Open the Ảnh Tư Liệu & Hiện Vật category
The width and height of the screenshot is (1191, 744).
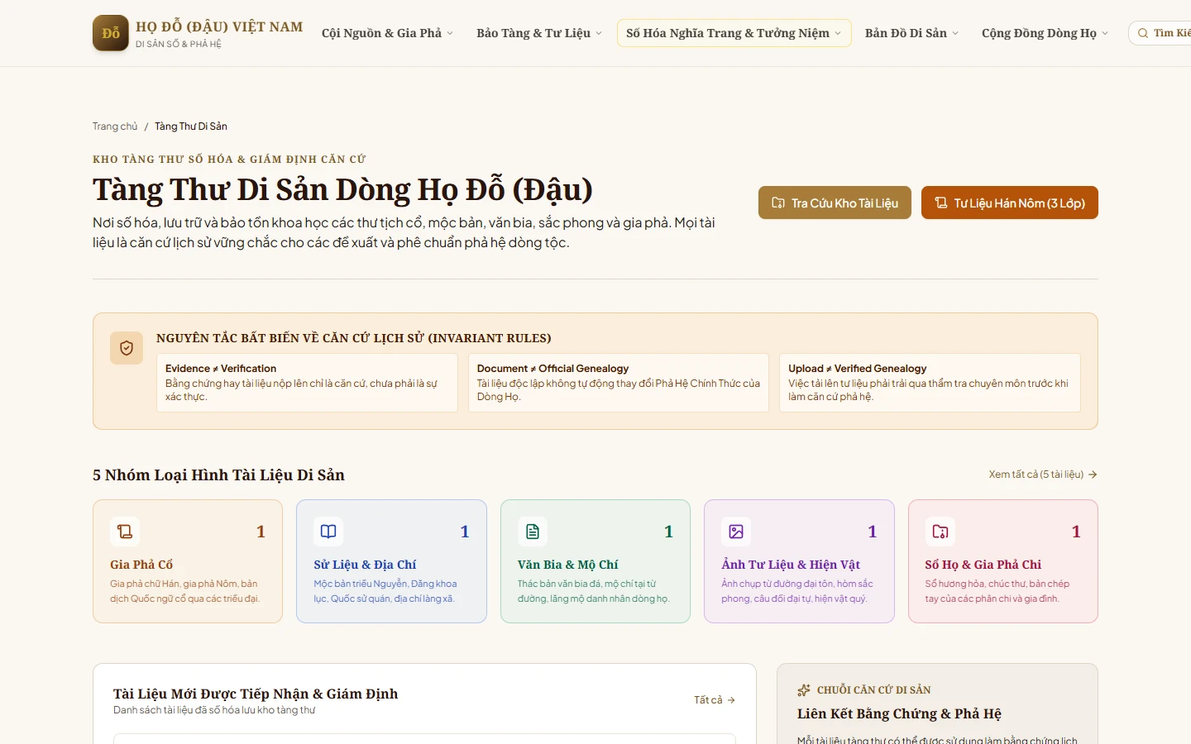[x=799, y=561]
